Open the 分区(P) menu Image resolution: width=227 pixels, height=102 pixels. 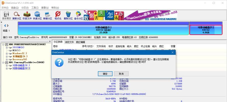(x=25, y=8)
